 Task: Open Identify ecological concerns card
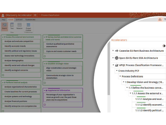coord(21,70)
